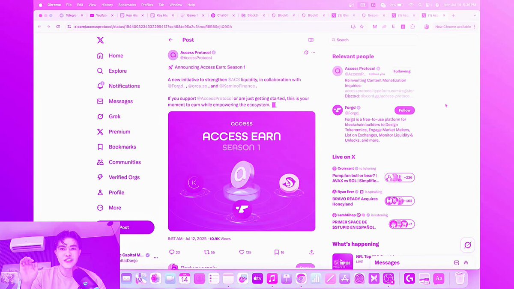Image resolution: width=514 pixels, height=289 pixels.
Task: Open Access Protocol avatar on the post
Action: (173, 55)
